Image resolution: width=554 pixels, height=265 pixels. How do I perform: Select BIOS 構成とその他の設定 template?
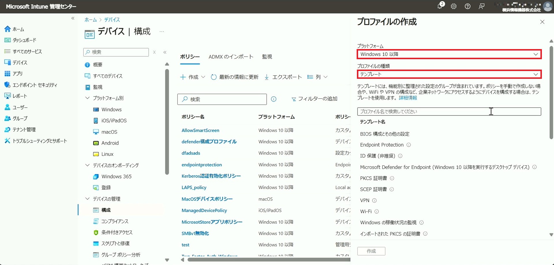[385, 134]
